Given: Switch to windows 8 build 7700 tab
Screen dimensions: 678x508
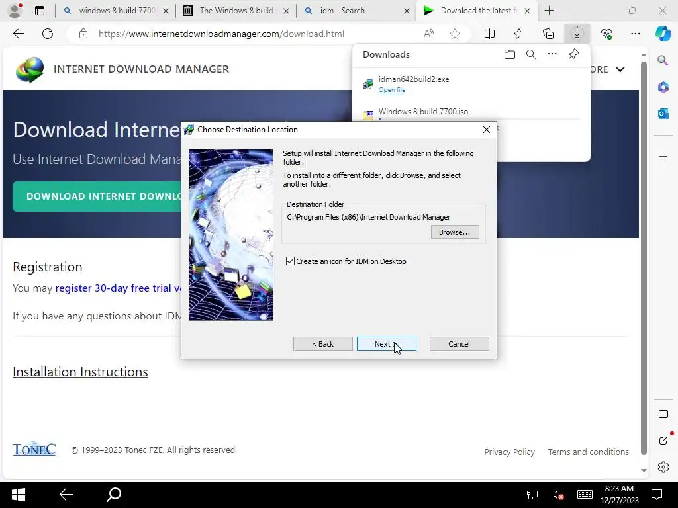Looking at the screenshot, I should click(x=116, y=11).
